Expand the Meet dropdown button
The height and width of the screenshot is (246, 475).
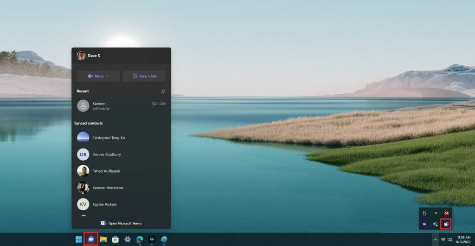click(98, 76)
